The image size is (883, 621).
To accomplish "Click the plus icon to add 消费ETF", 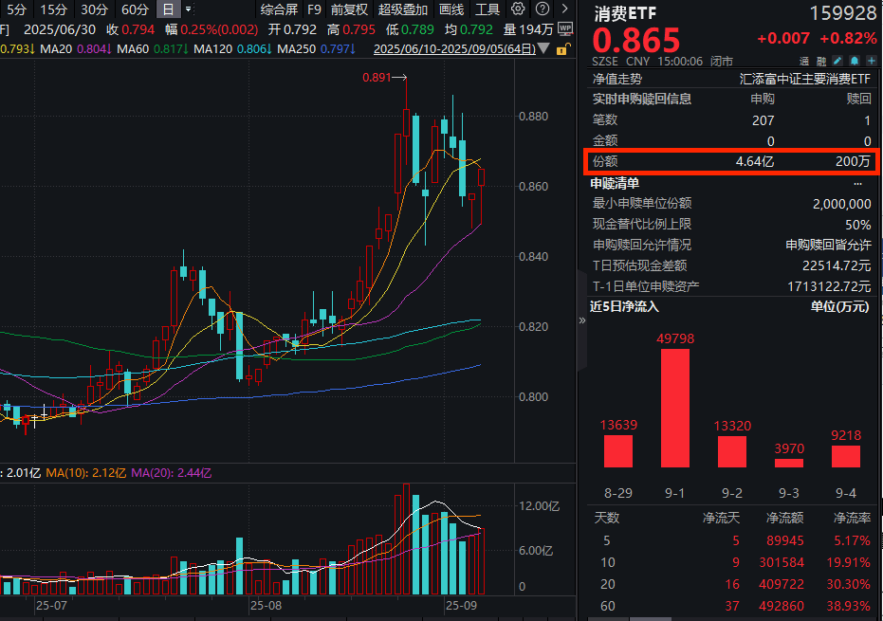I will point(872,60).
